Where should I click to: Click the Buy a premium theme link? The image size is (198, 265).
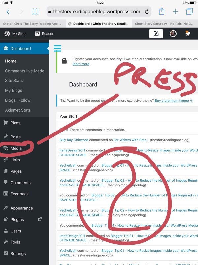[174, 100]
